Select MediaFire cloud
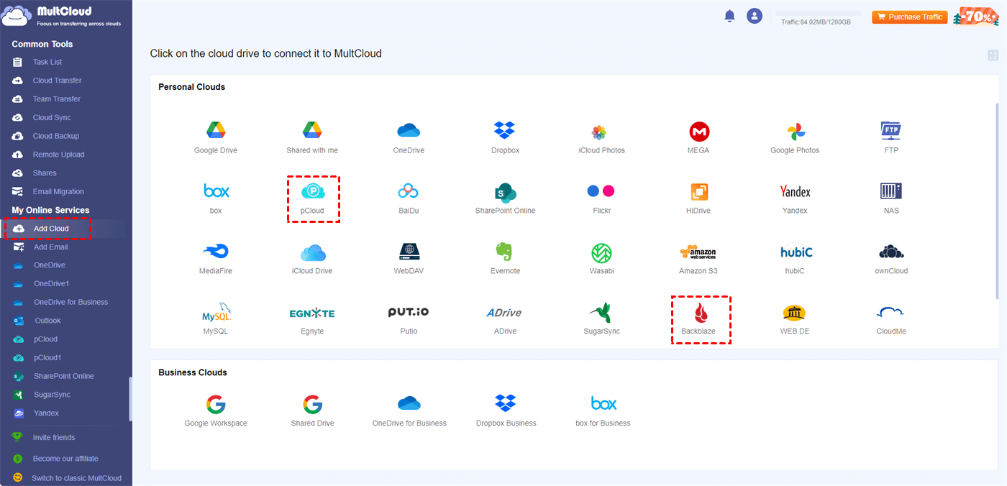 point(216,258)
